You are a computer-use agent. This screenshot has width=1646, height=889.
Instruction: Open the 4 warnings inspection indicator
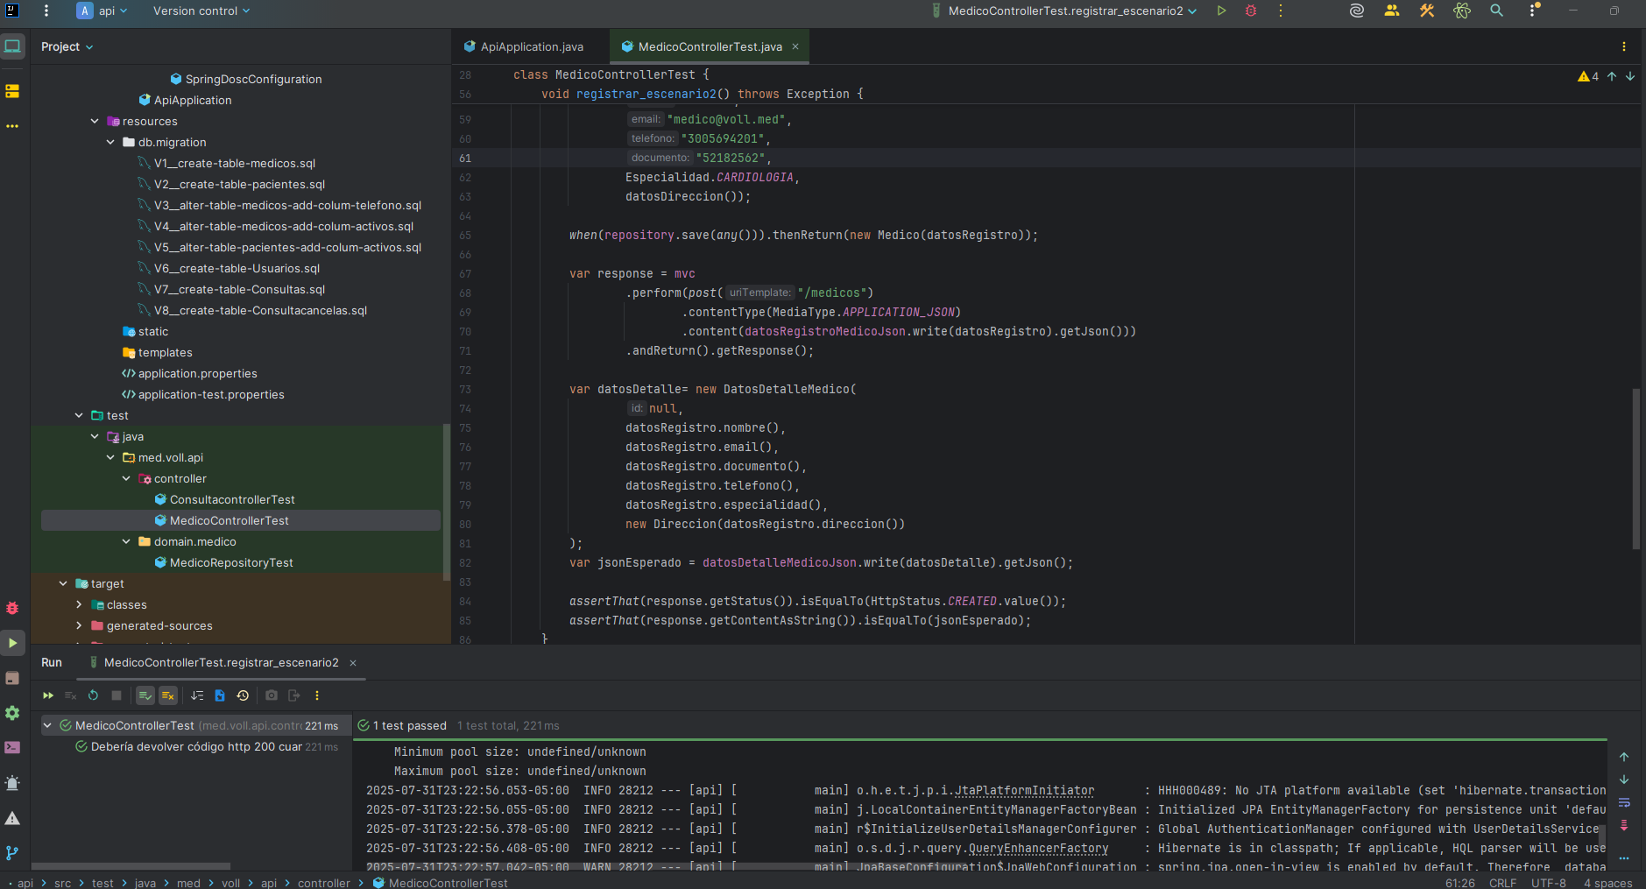coord(1588,76)
